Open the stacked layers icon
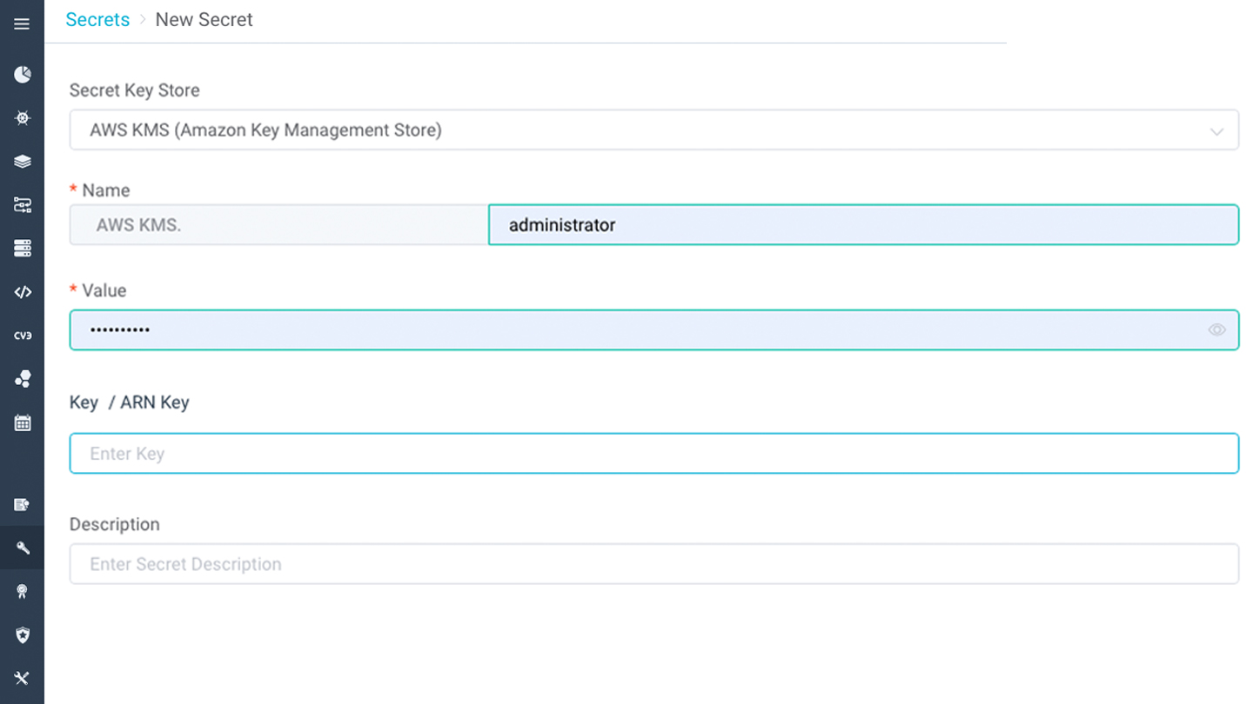Screen dimensions: 1253x704 pos(22,162)
